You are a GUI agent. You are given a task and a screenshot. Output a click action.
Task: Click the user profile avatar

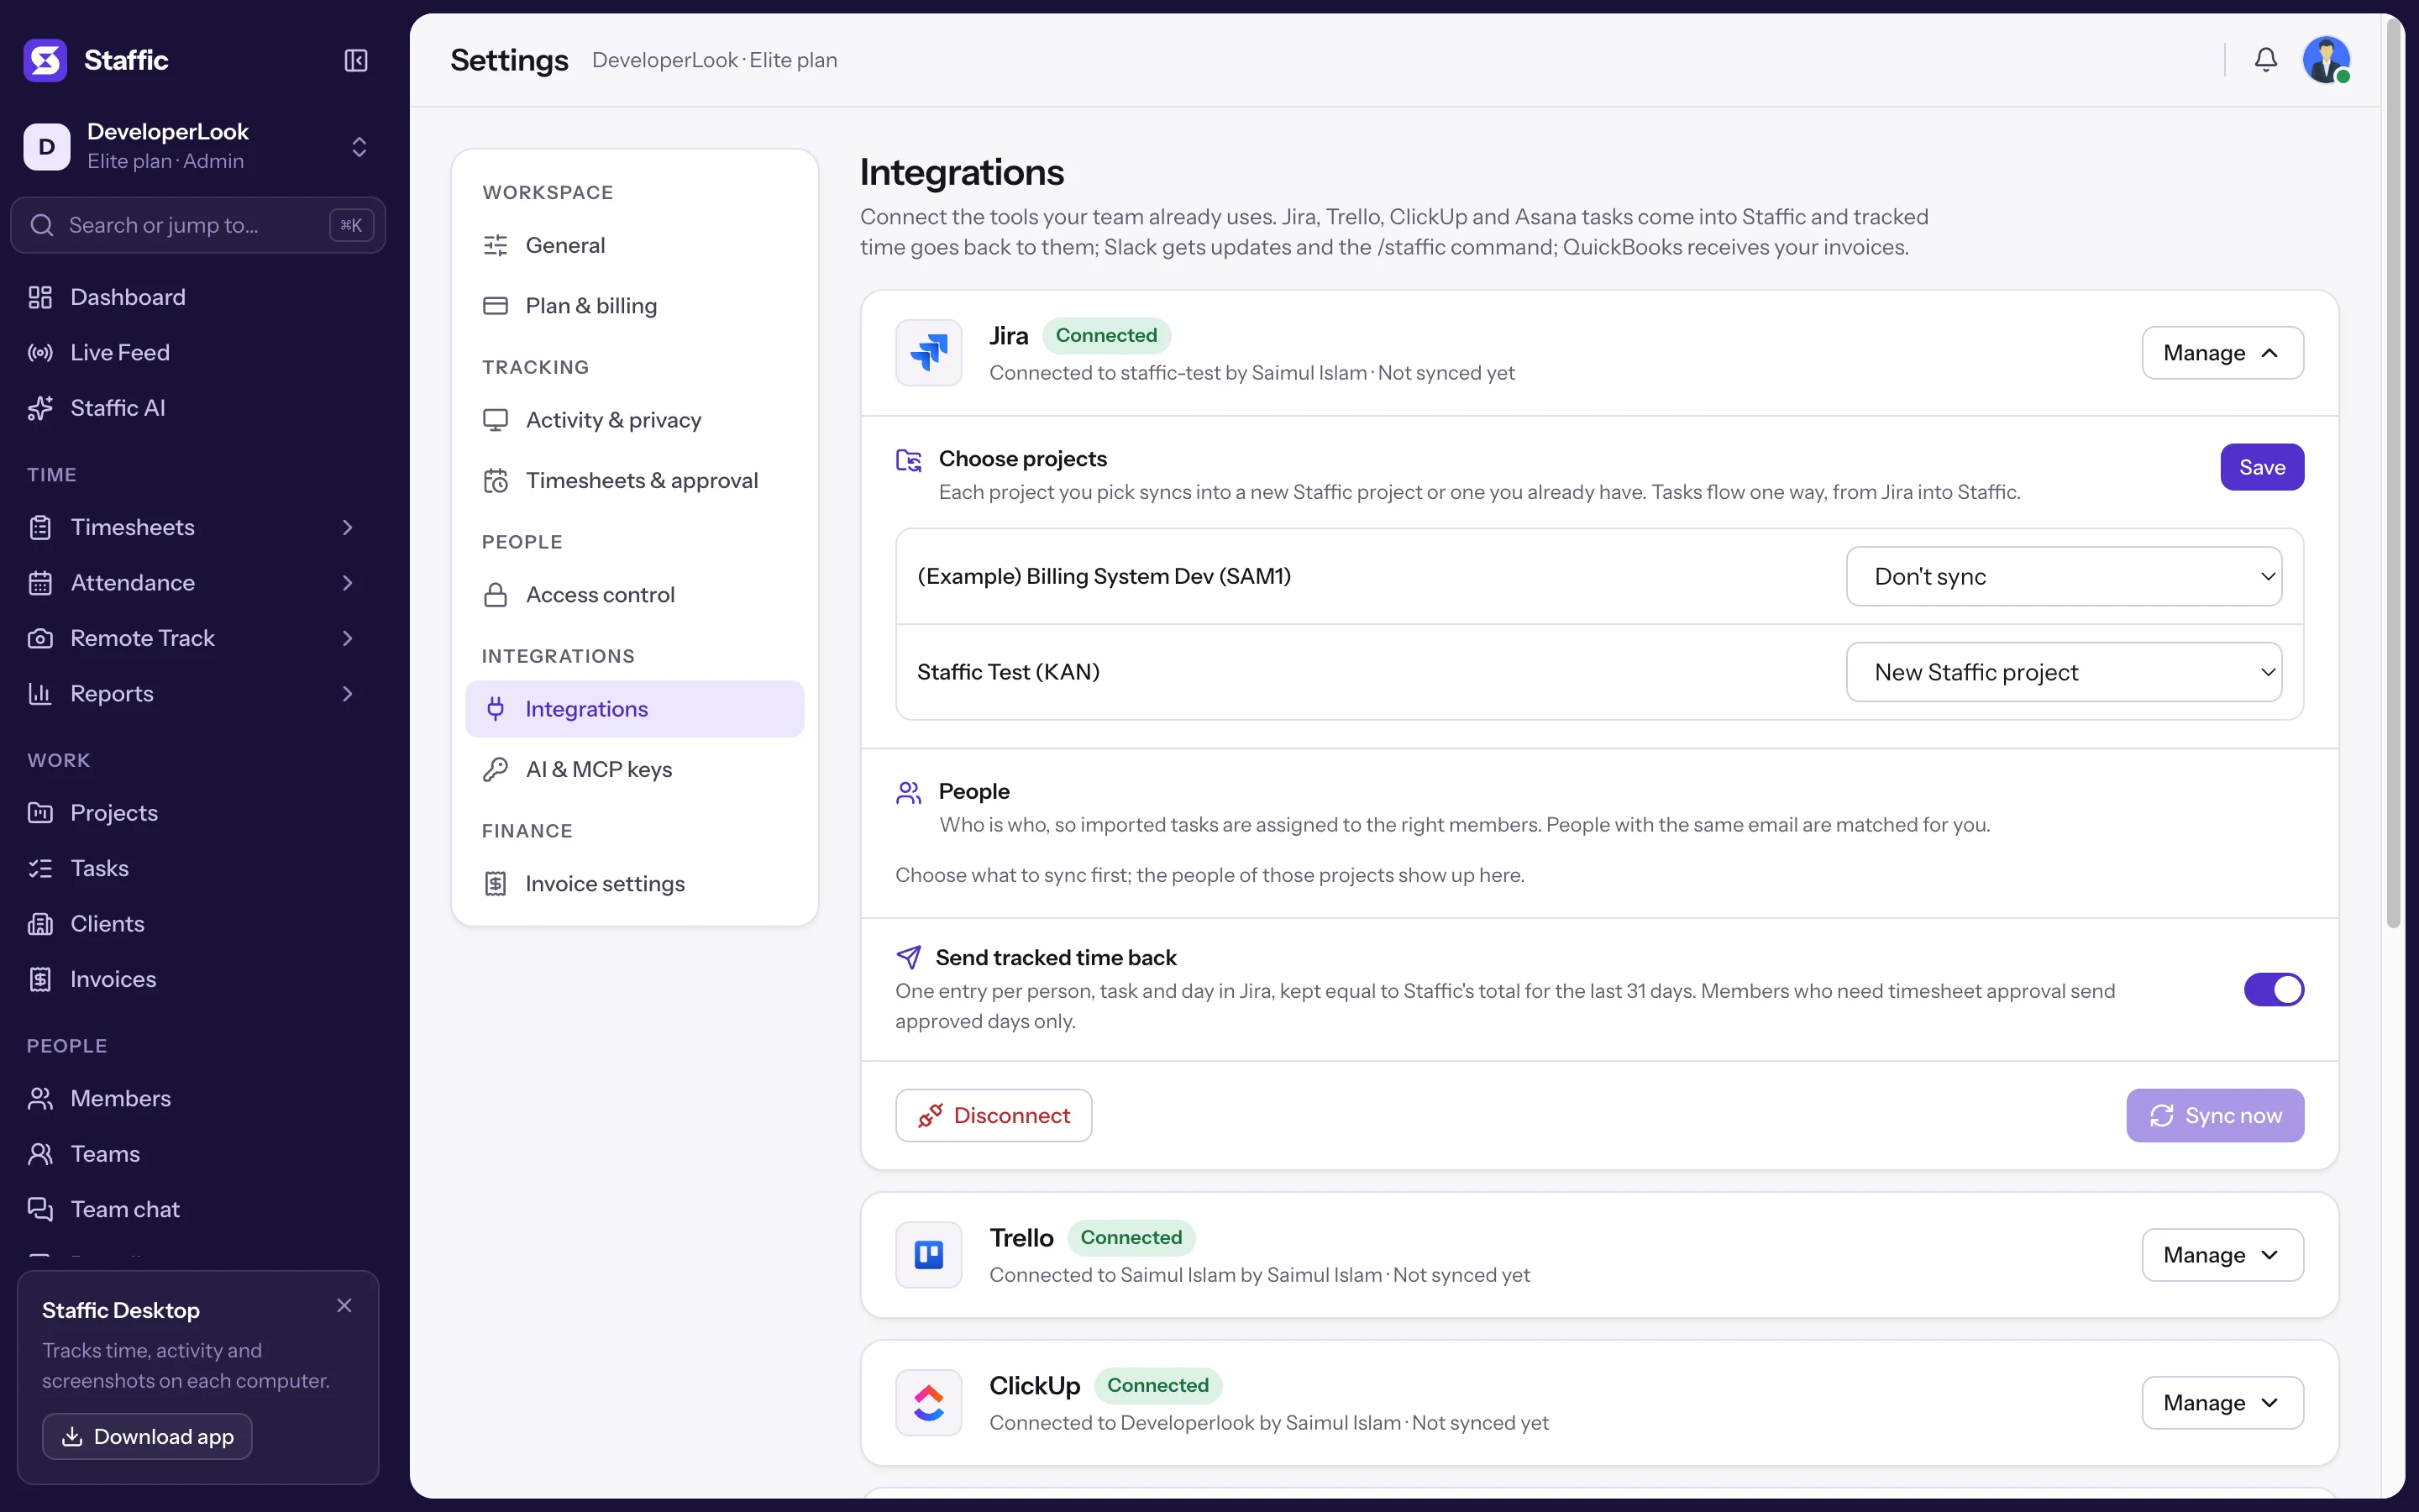(x=2326, y=60)
